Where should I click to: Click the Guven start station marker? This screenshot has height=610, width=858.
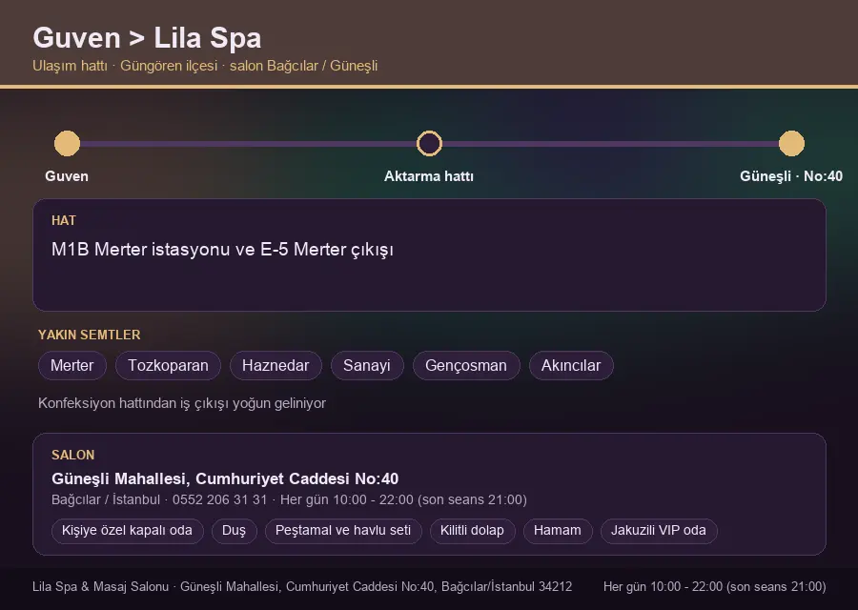(68, 143)
